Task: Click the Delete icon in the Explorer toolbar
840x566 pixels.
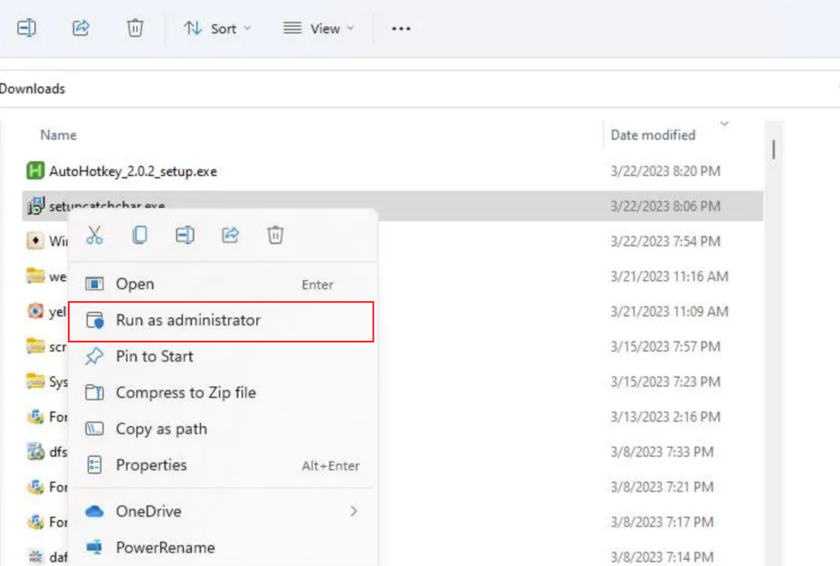Action: click(134, 28)
